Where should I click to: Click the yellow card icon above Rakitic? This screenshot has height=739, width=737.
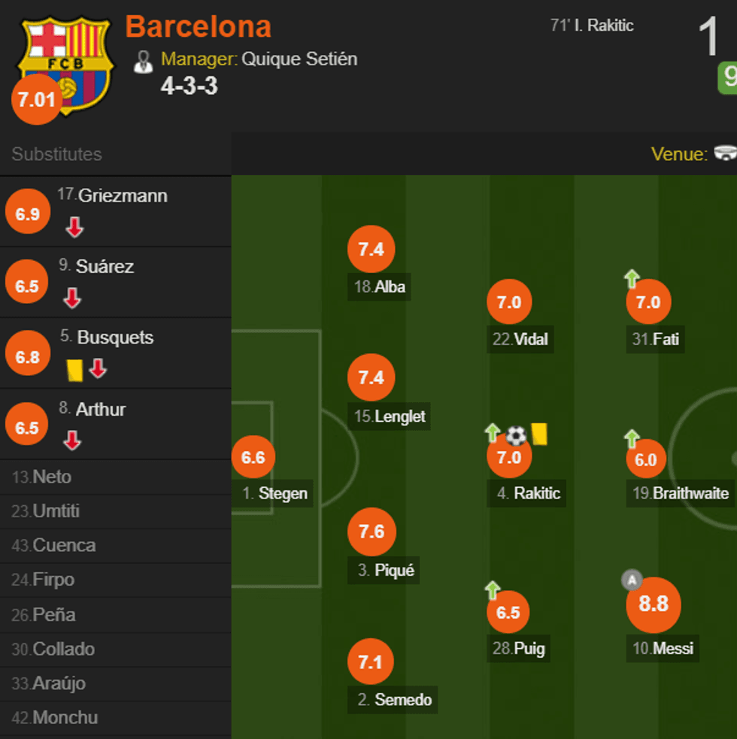click(x=538, y=434)
